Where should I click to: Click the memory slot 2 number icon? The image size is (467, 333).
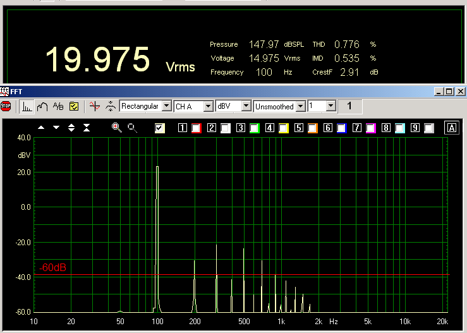212,128
